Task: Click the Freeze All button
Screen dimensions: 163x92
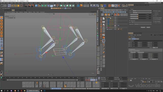Action: (x=133, y=52)
